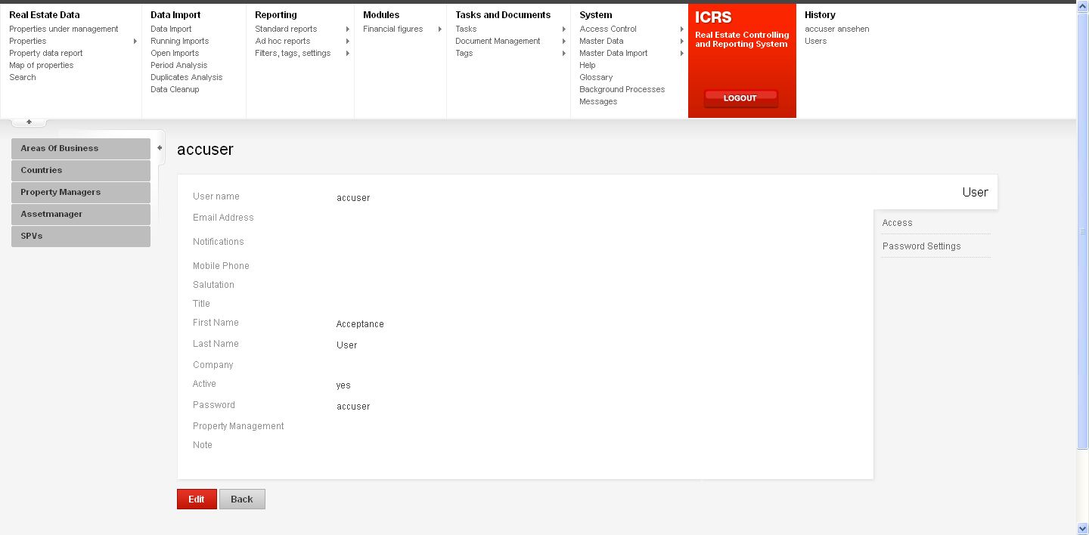The image size is (1089, 535).
Task: Open Users entry in History
Action: (815, 41)
